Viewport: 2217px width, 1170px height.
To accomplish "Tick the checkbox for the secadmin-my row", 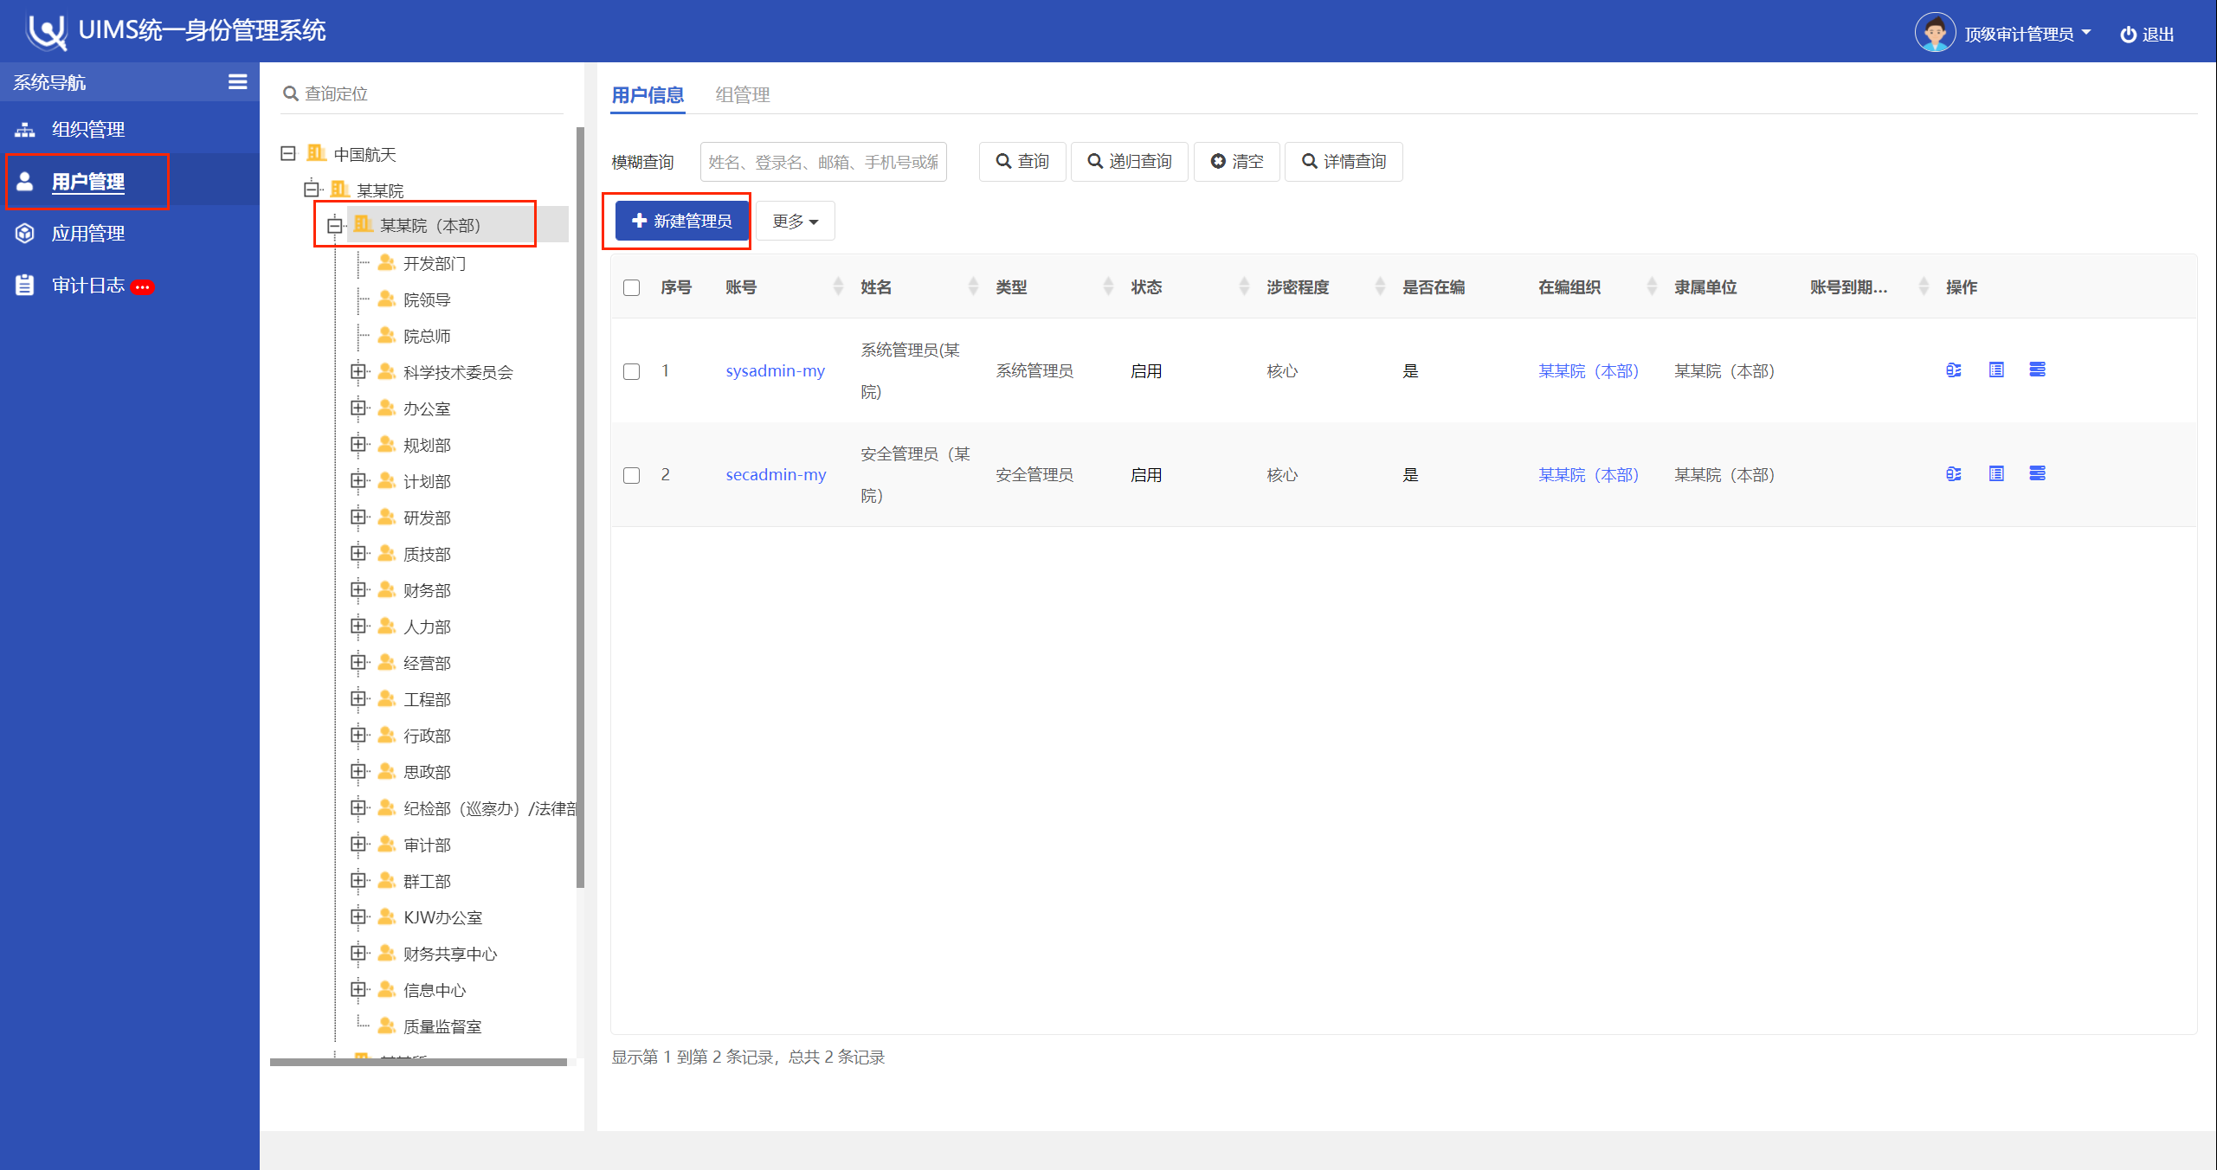I will tap(631, 475).
